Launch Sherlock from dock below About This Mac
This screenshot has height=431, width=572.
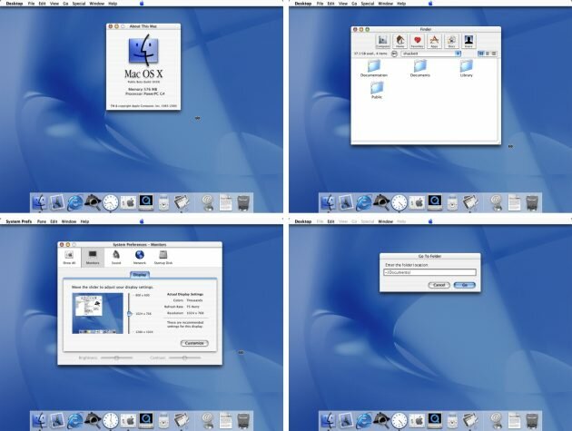pos(93,203)
